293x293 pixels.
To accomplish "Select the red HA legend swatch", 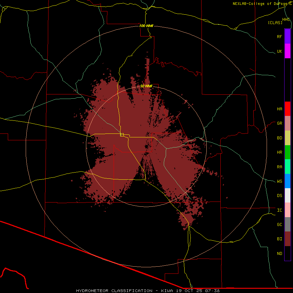I will point(287,109).
